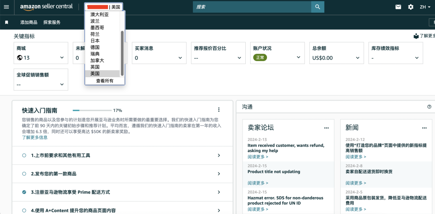
Task: Click 添加商品 in navigation bar
Action: pyautogui.click(x=29, y=23)
